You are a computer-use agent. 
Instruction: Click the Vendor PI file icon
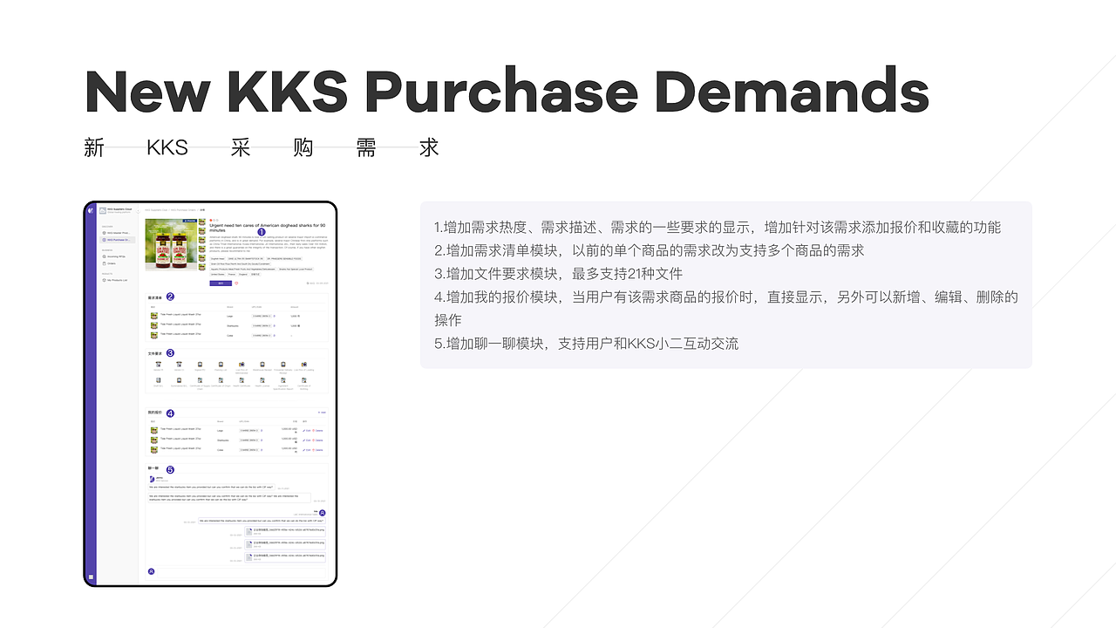tap(159, 365)
